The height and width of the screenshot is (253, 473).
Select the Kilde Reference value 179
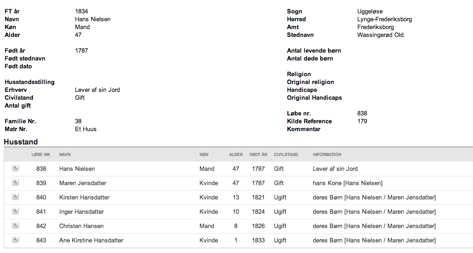(x=362, y=121)
